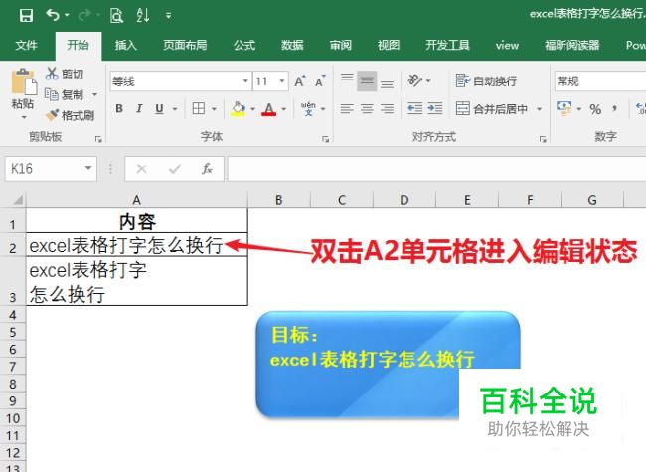
Task: Center text horizontally icon
Action: pos(367,108)
